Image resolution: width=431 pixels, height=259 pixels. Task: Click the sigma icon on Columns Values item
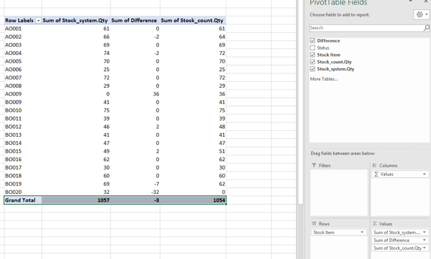click(376, 174)
